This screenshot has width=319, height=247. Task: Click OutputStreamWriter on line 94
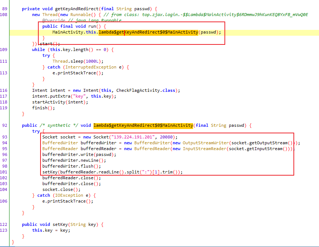point(206,143)
